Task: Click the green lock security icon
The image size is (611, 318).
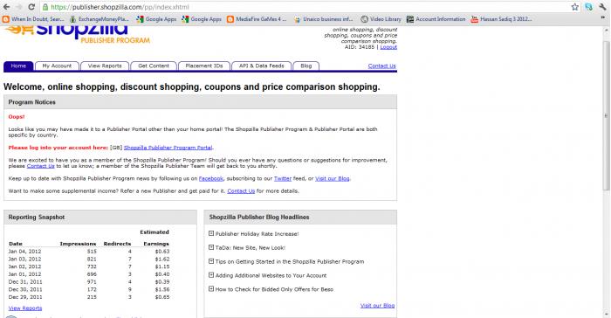Action: point(45,7)
